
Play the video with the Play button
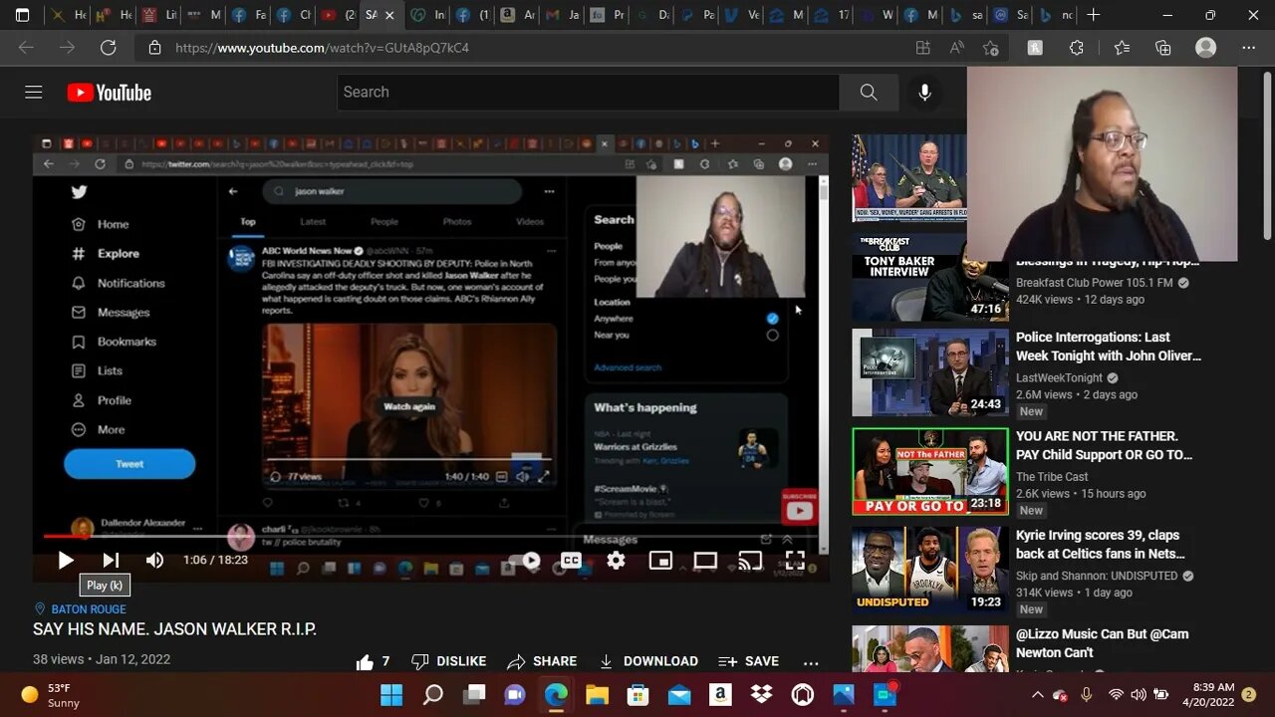66,561
